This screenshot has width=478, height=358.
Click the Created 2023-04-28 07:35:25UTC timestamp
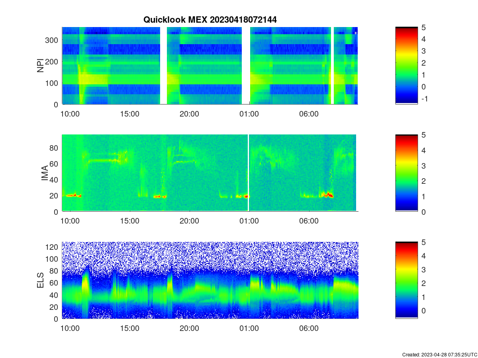[439, 354]
